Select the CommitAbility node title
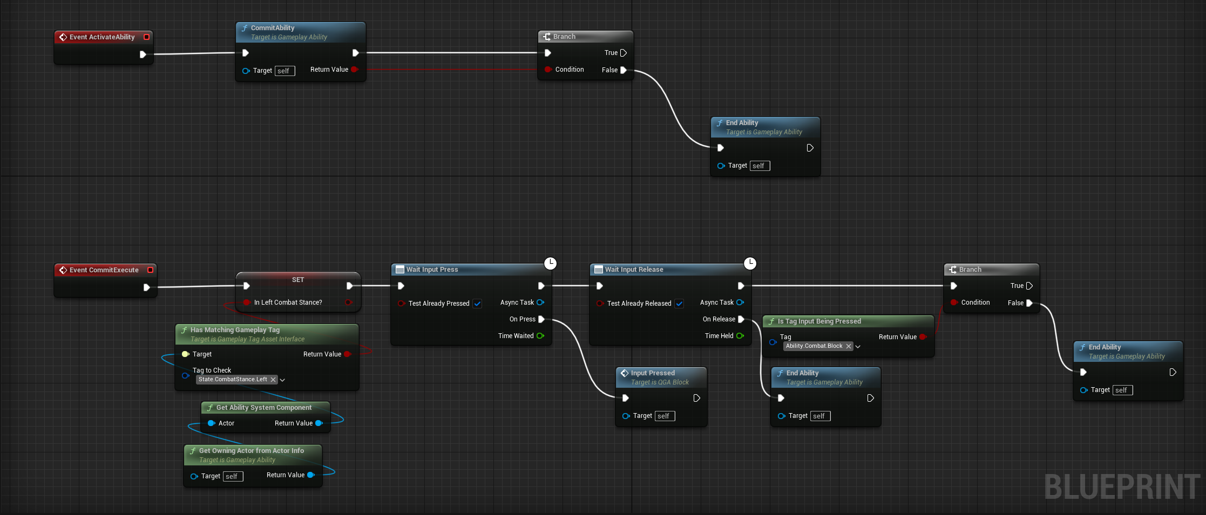Viewport: 1206px width, 515px height. (273, 28)
